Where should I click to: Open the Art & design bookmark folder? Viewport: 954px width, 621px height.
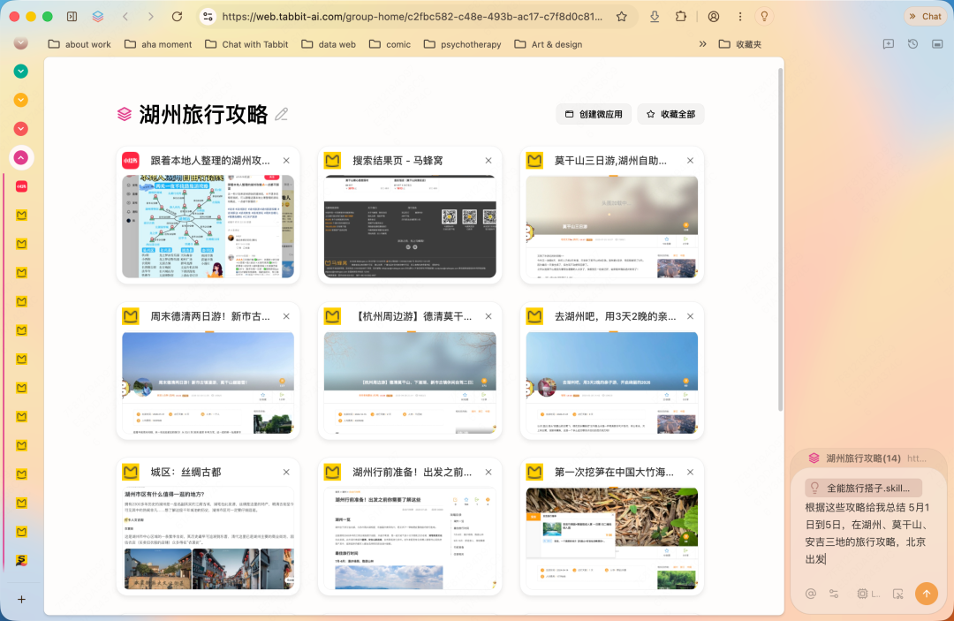pos(549,44)
